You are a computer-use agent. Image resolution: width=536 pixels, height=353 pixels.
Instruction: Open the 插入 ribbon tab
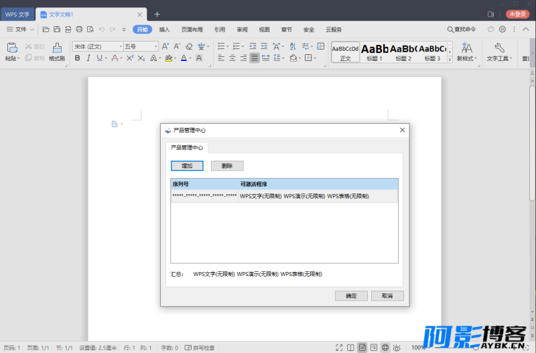click(x=164, y=29)
